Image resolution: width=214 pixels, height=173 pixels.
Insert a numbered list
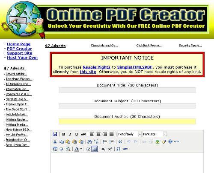click(x=111, y=141)
